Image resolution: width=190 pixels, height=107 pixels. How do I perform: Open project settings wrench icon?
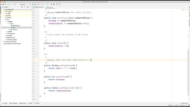coord(51,4)
